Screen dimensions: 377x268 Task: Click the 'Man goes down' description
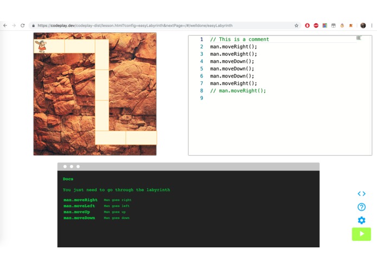tap(117, 218)
